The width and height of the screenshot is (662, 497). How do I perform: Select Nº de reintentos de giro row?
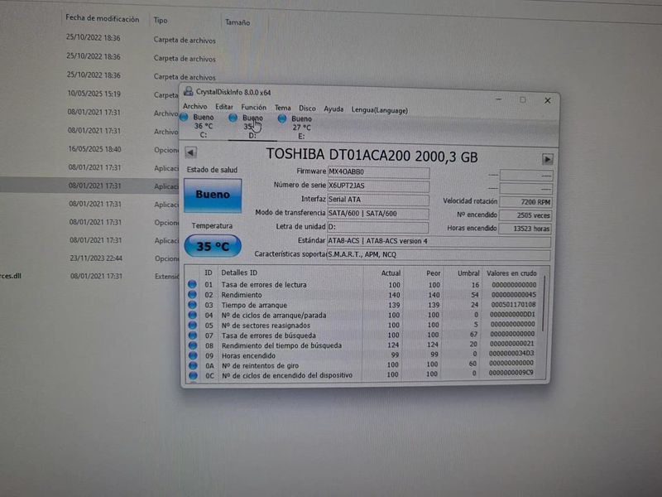[363, 364]
